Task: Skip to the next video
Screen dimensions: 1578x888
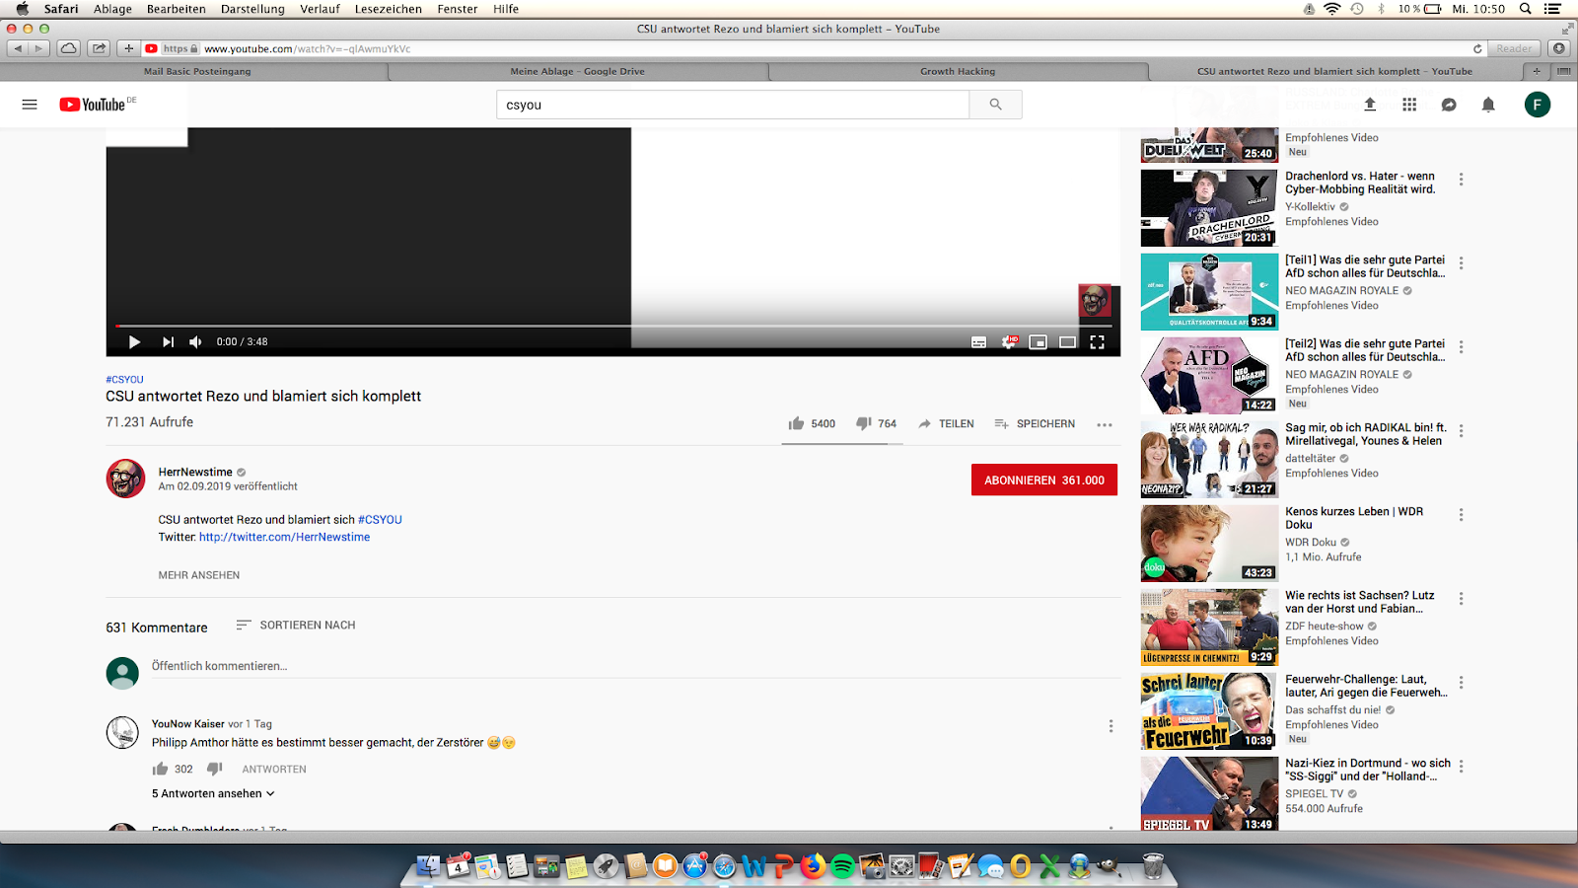Action: coord(168,342)
